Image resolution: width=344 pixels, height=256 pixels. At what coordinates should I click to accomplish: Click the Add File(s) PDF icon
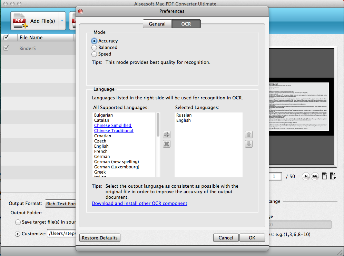click(x=20, y=21)
